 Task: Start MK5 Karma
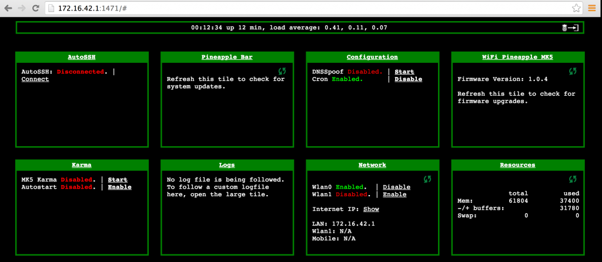click(x=118, y=180)
